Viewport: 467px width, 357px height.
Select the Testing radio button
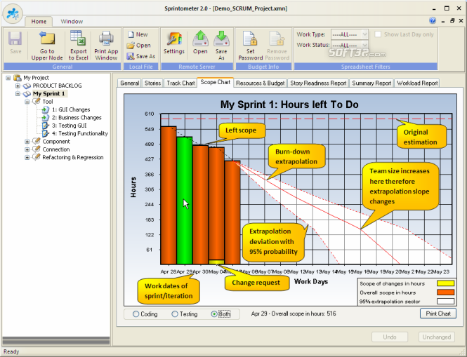[x=175, y=314]
